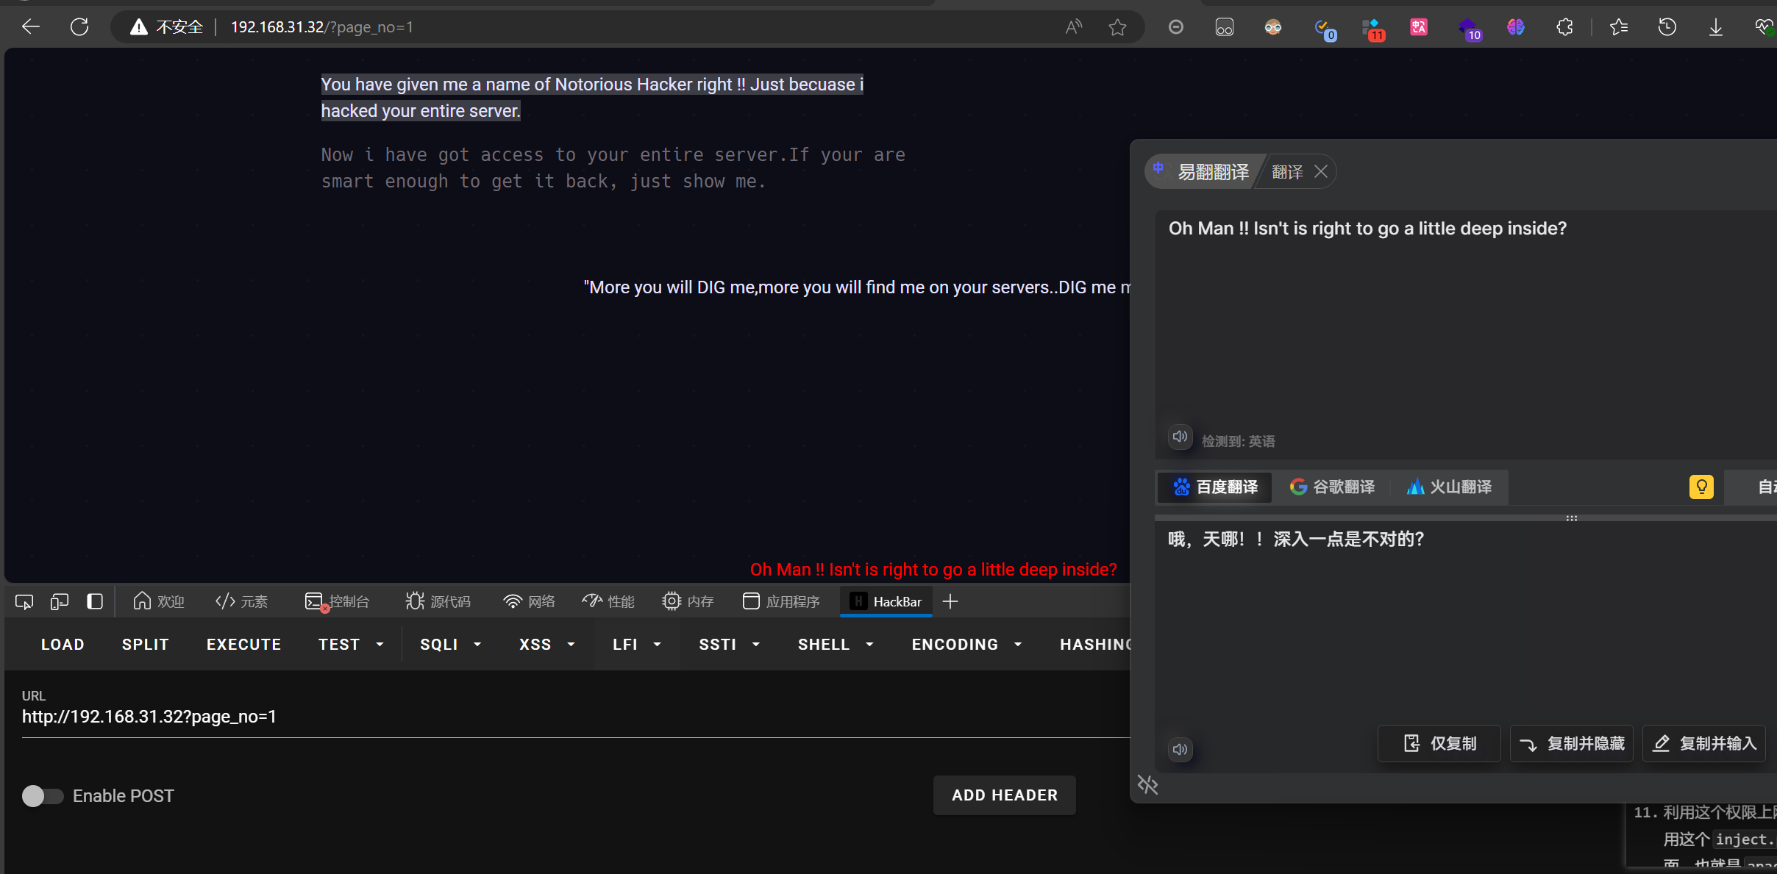Play audio of the source English text
This screenshot has height=874, width=1777.
[x=1180, y=437]
